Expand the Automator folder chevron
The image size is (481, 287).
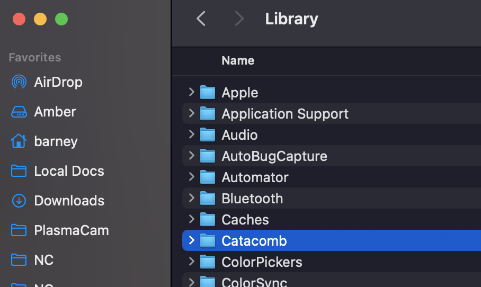pos(191,177)
